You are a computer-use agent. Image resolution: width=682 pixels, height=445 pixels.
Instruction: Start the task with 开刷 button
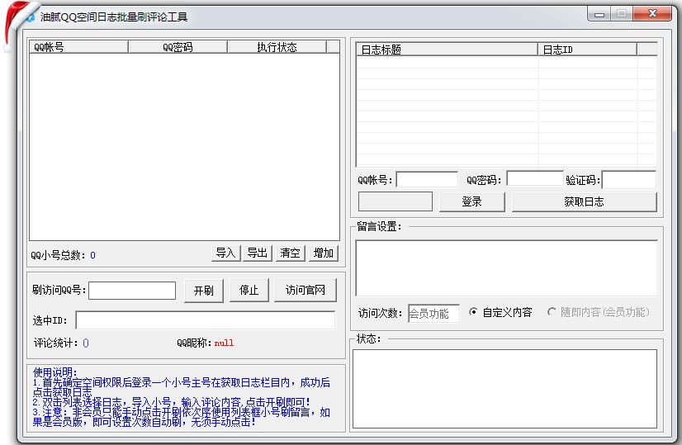click(203, 291)
